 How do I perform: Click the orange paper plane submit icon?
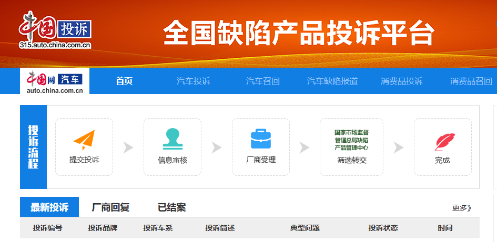(84, 140)
